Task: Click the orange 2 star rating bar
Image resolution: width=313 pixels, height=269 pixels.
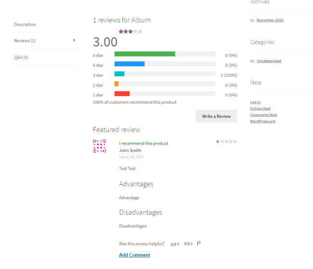Action: click(x=117, y=84)
